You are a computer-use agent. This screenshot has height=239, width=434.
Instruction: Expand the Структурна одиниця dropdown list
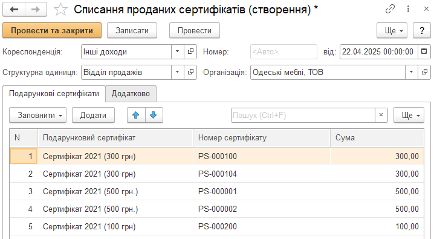click(x=178, y=72)
